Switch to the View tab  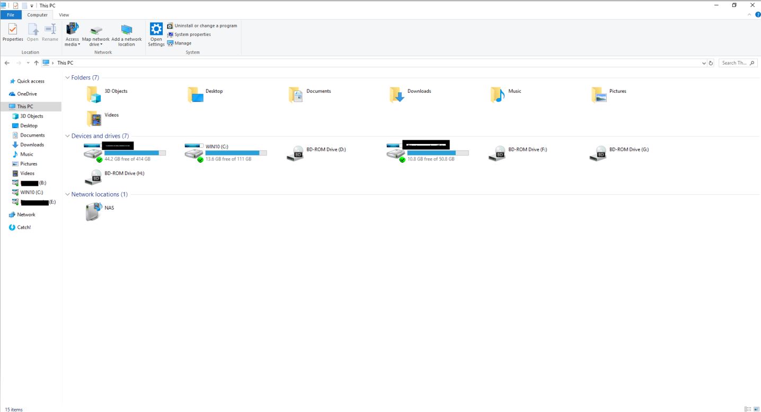(64, 15)
